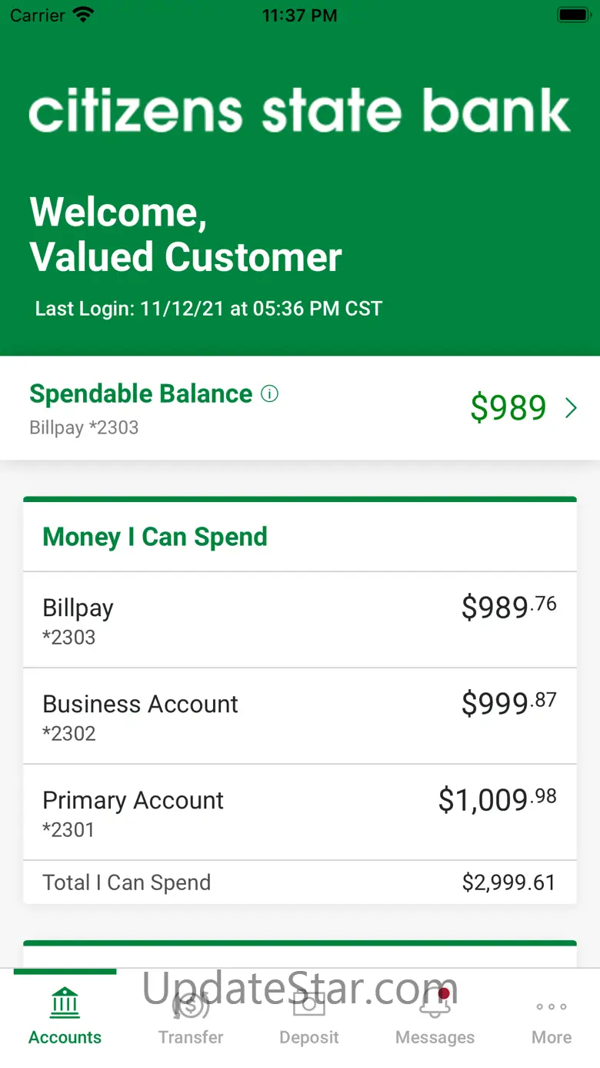
Task: Tap the Deposit camera icon
Action: 309,1003
